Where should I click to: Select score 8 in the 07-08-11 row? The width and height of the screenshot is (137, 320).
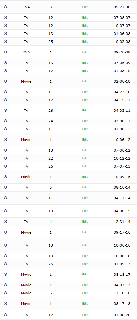[x=5, y=121]
